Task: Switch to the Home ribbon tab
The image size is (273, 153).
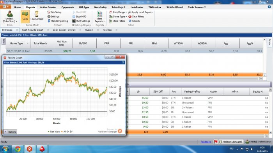Action: [17, 7]
